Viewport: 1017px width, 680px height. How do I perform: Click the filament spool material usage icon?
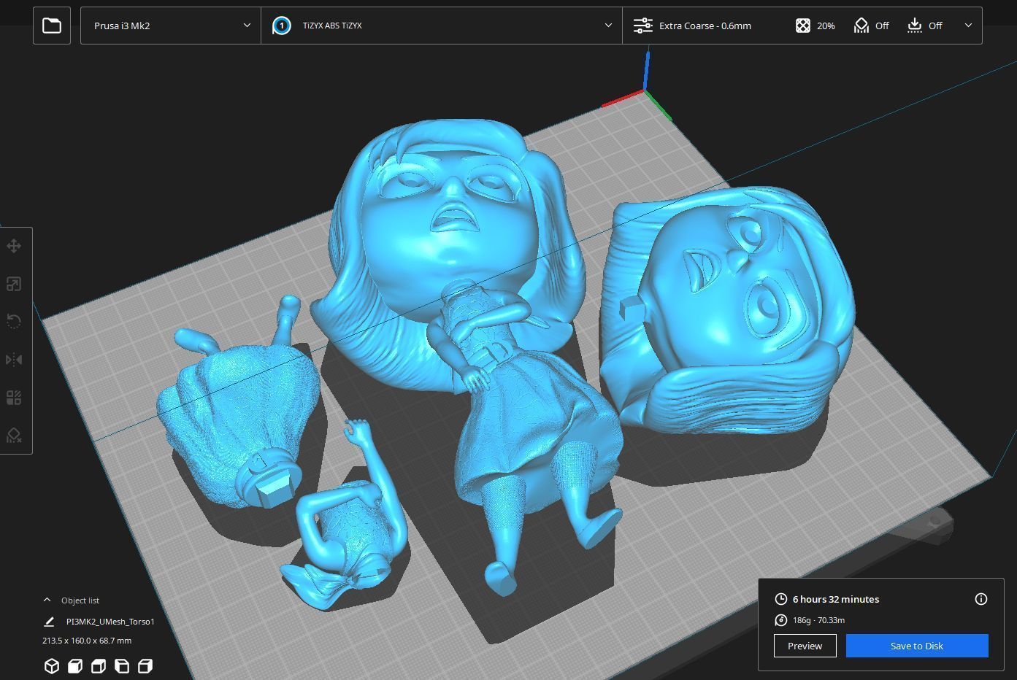[780, 620]
